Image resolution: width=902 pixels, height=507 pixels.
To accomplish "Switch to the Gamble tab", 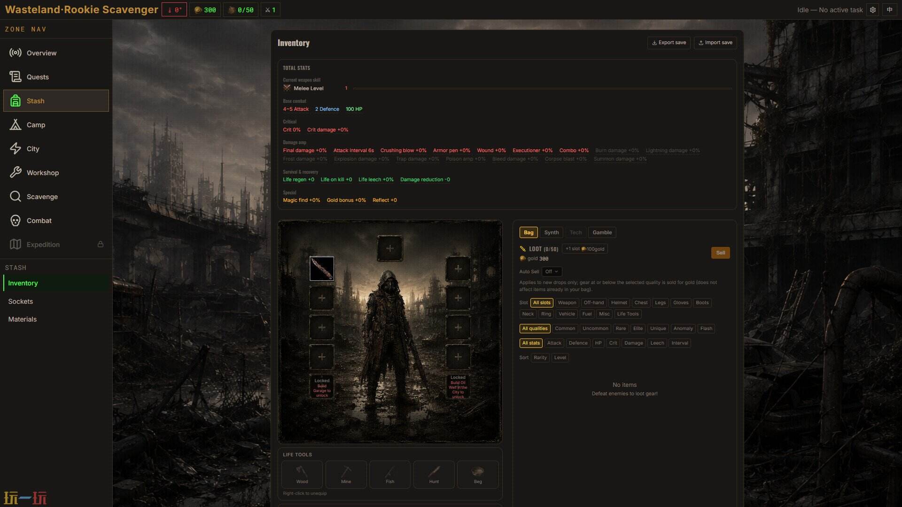I will tap(602, 233).
